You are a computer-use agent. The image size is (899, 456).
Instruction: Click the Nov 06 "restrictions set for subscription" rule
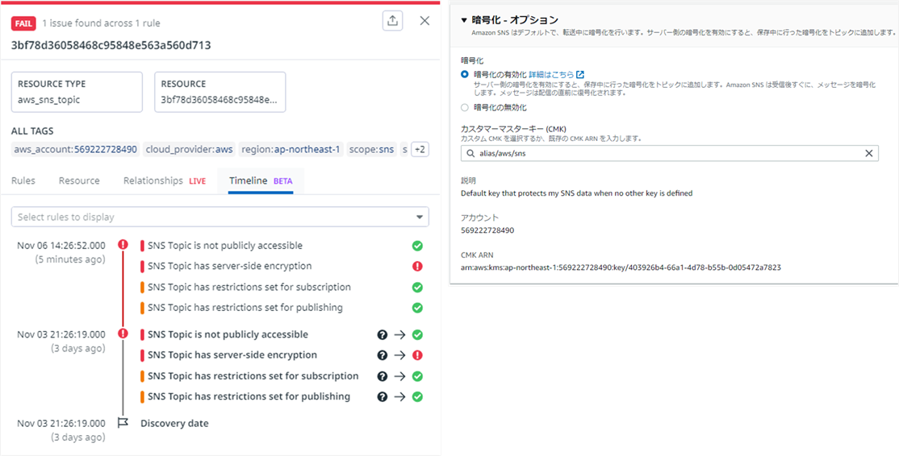(x=249, y=287)
